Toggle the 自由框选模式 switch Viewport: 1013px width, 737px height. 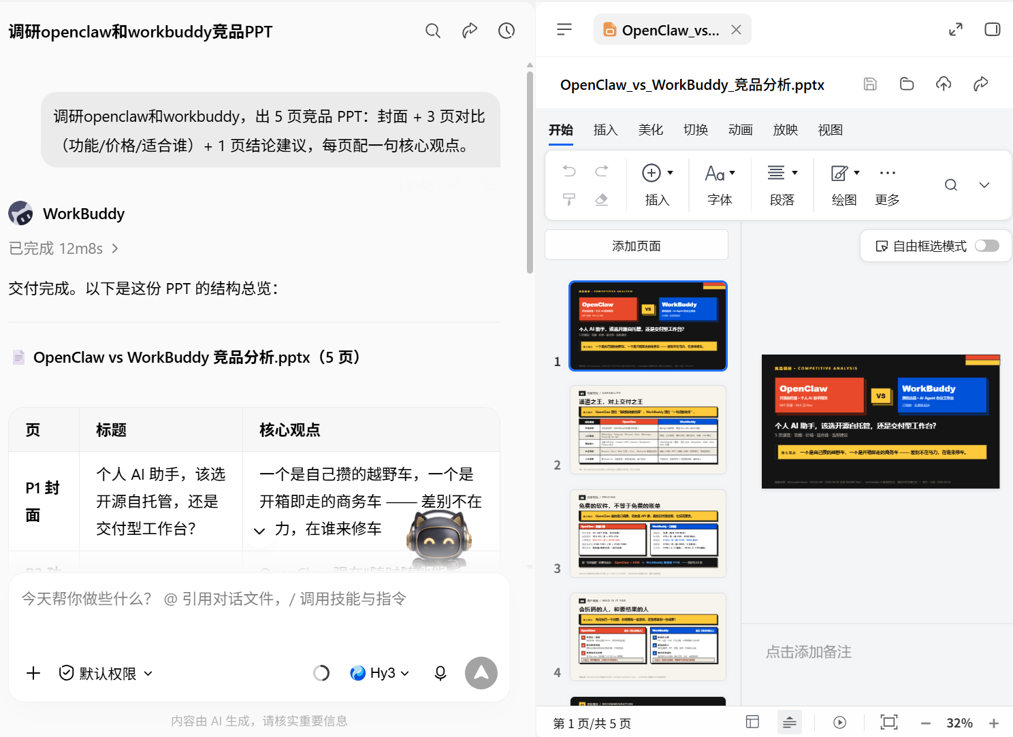pyautogui.click(x=987, y=246)
